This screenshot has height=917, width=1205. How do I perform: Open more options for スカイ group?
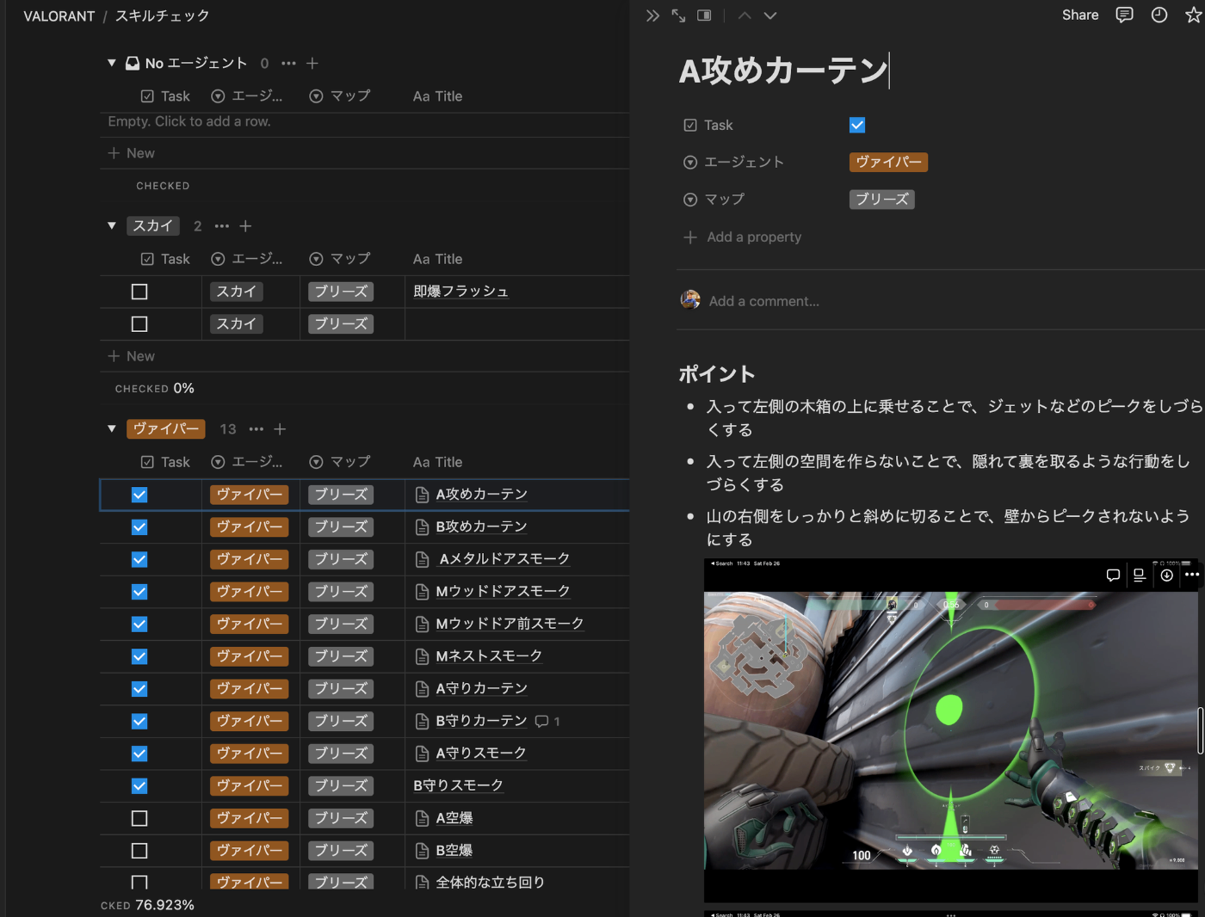point(222,226)
